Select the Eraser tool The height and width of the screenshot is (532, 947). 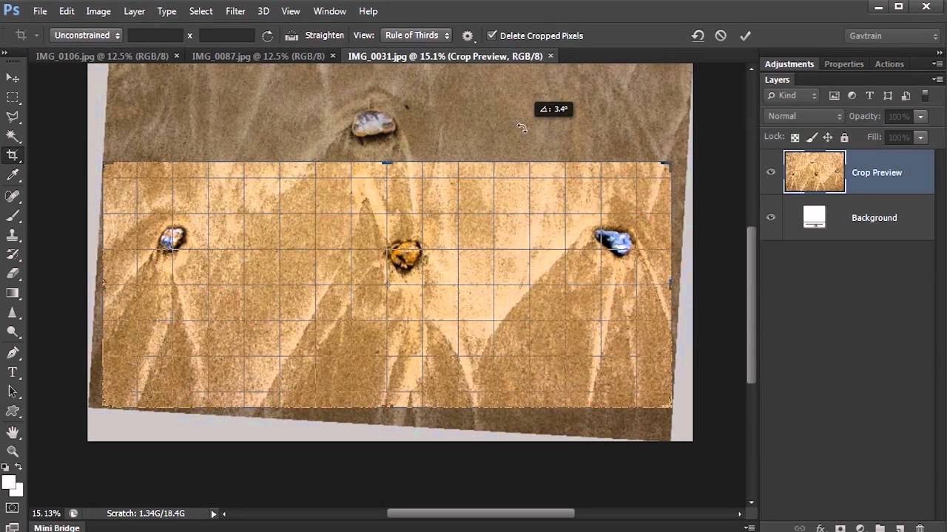[13, 274]
